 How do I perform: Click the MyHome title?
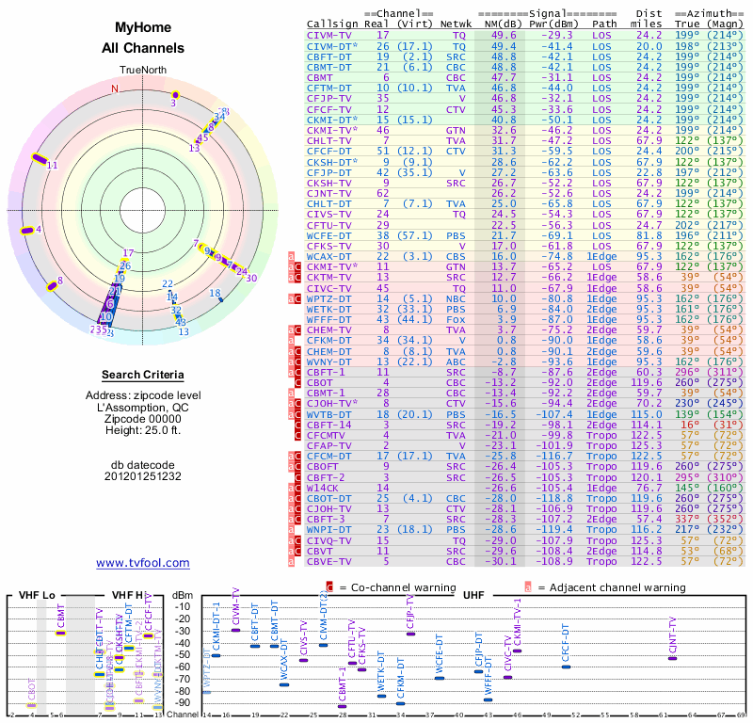pos(143,27)
